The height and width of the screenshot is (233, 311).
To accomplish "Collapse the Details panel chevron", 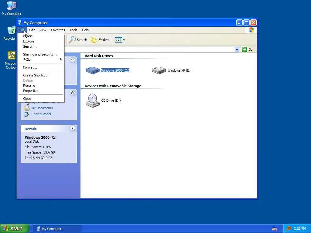I will click(72, 128).
